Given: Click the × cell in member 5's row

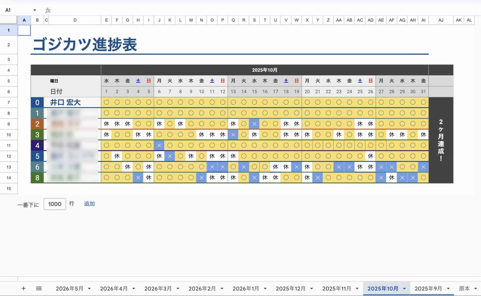Looking at the screenshot, I should pyautogui.click(x=170, y=156).
